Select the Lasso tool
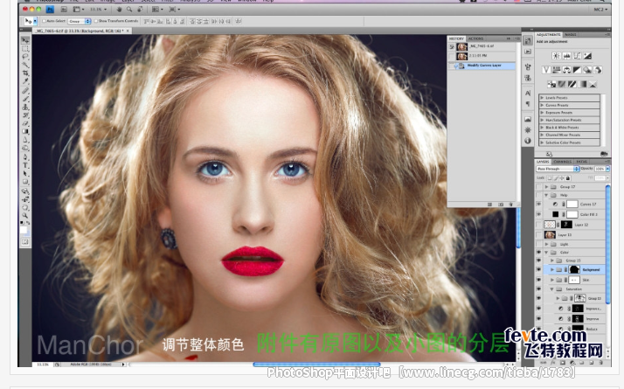The image size is (624, 389). click(25, 57)
